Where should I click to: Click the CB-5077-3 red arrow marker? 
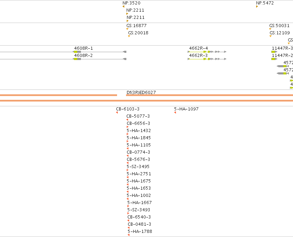(127, 120)
